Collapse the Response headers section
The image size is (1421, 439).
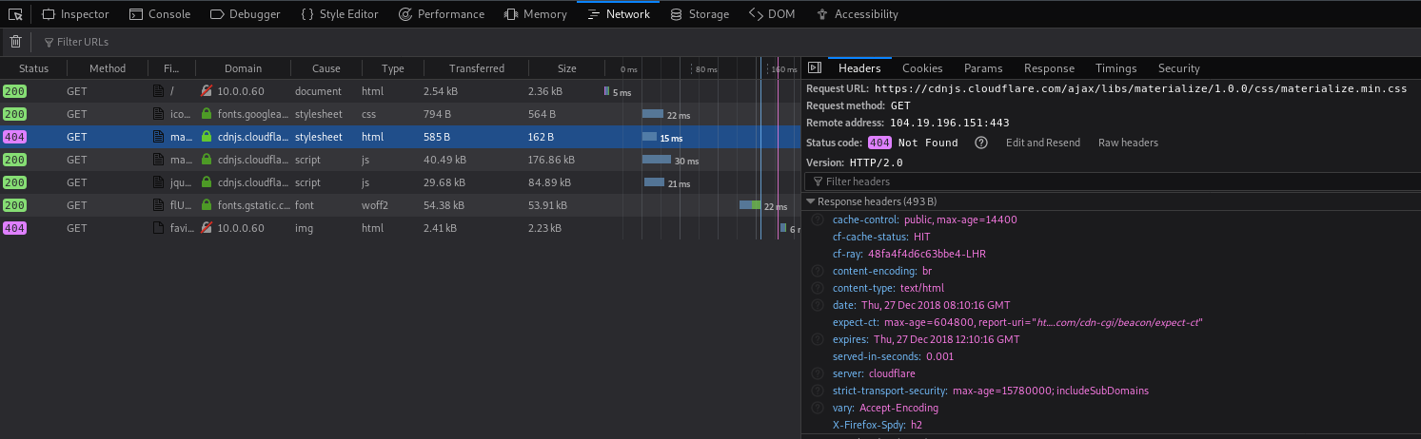[811, 201]
